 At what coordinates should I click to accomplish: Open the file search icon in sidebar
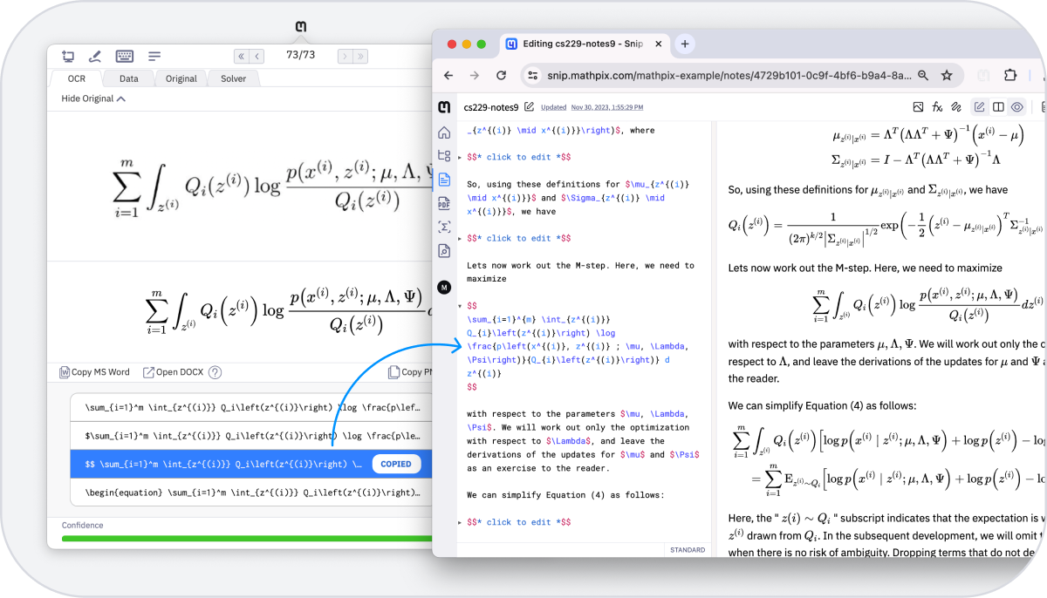[444, 251]
